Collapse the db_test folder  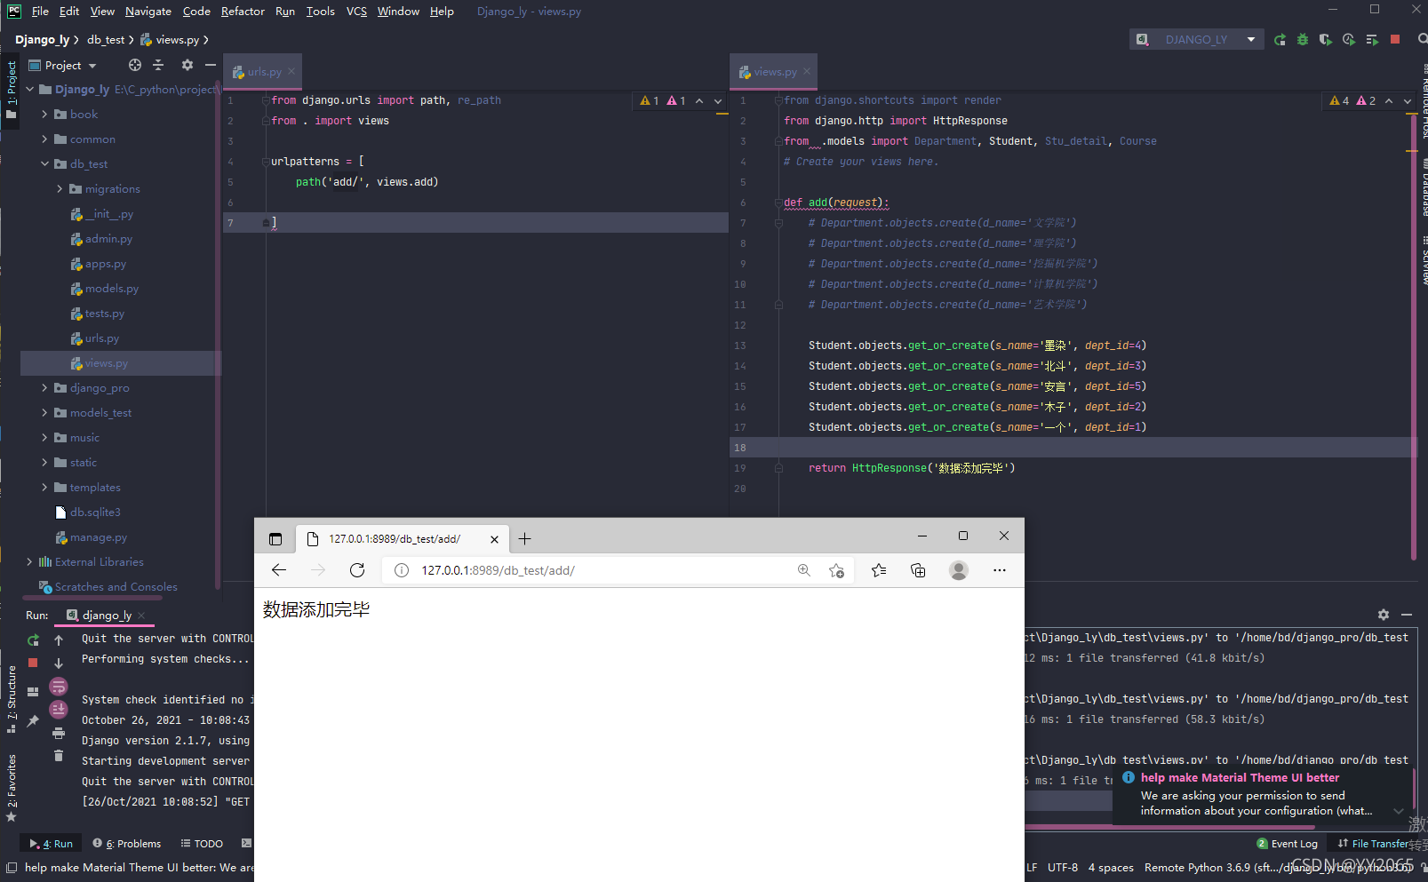click(45, 164)
